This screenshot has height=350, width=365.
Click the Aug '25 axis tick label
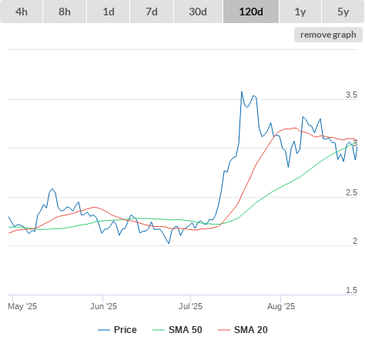(281, 306)
